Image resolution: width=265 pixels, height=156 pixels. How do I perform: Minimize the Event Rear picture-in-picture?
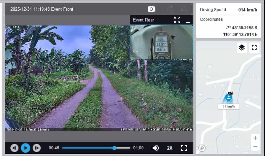click(x=188, y=20)
